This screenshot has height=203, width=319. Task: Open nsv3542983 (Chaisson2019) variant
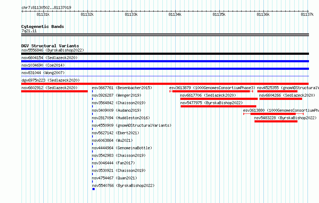coord(119,155)
